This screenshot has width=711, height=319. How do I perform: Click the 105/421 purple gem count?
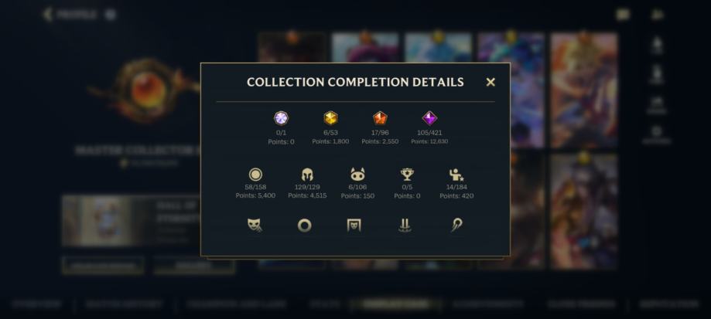click(x=429, y=133)
